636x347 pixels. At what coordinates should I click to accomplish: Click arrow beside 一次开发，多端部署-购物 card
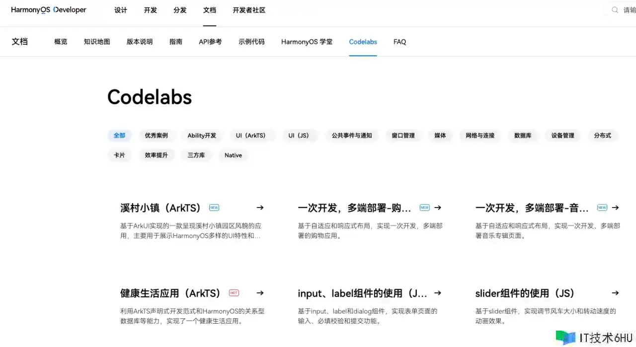[x=437, y=208]
